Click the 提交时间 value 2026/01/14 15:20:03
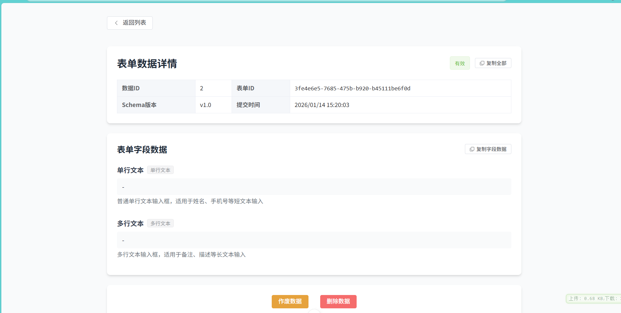Viewport: 621px width, 313px height. click(322, 105)
